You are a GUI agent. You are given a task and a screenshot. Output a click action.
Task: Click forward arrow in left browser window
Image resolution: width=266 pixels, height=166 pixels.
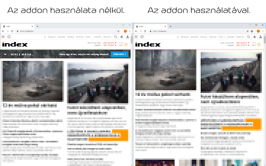click(7, 31)
